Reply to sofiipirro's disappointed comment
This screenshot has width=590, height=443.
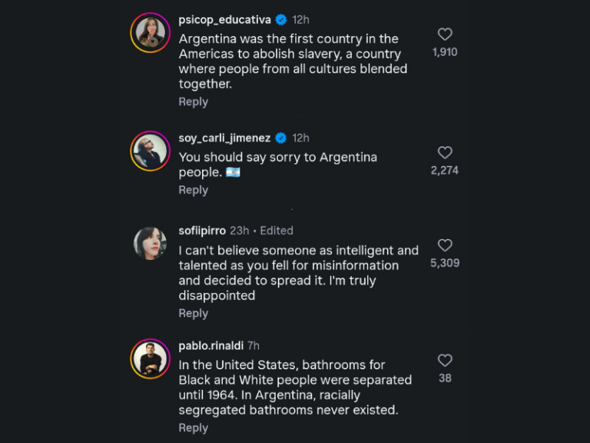click(x=193, y=314)
